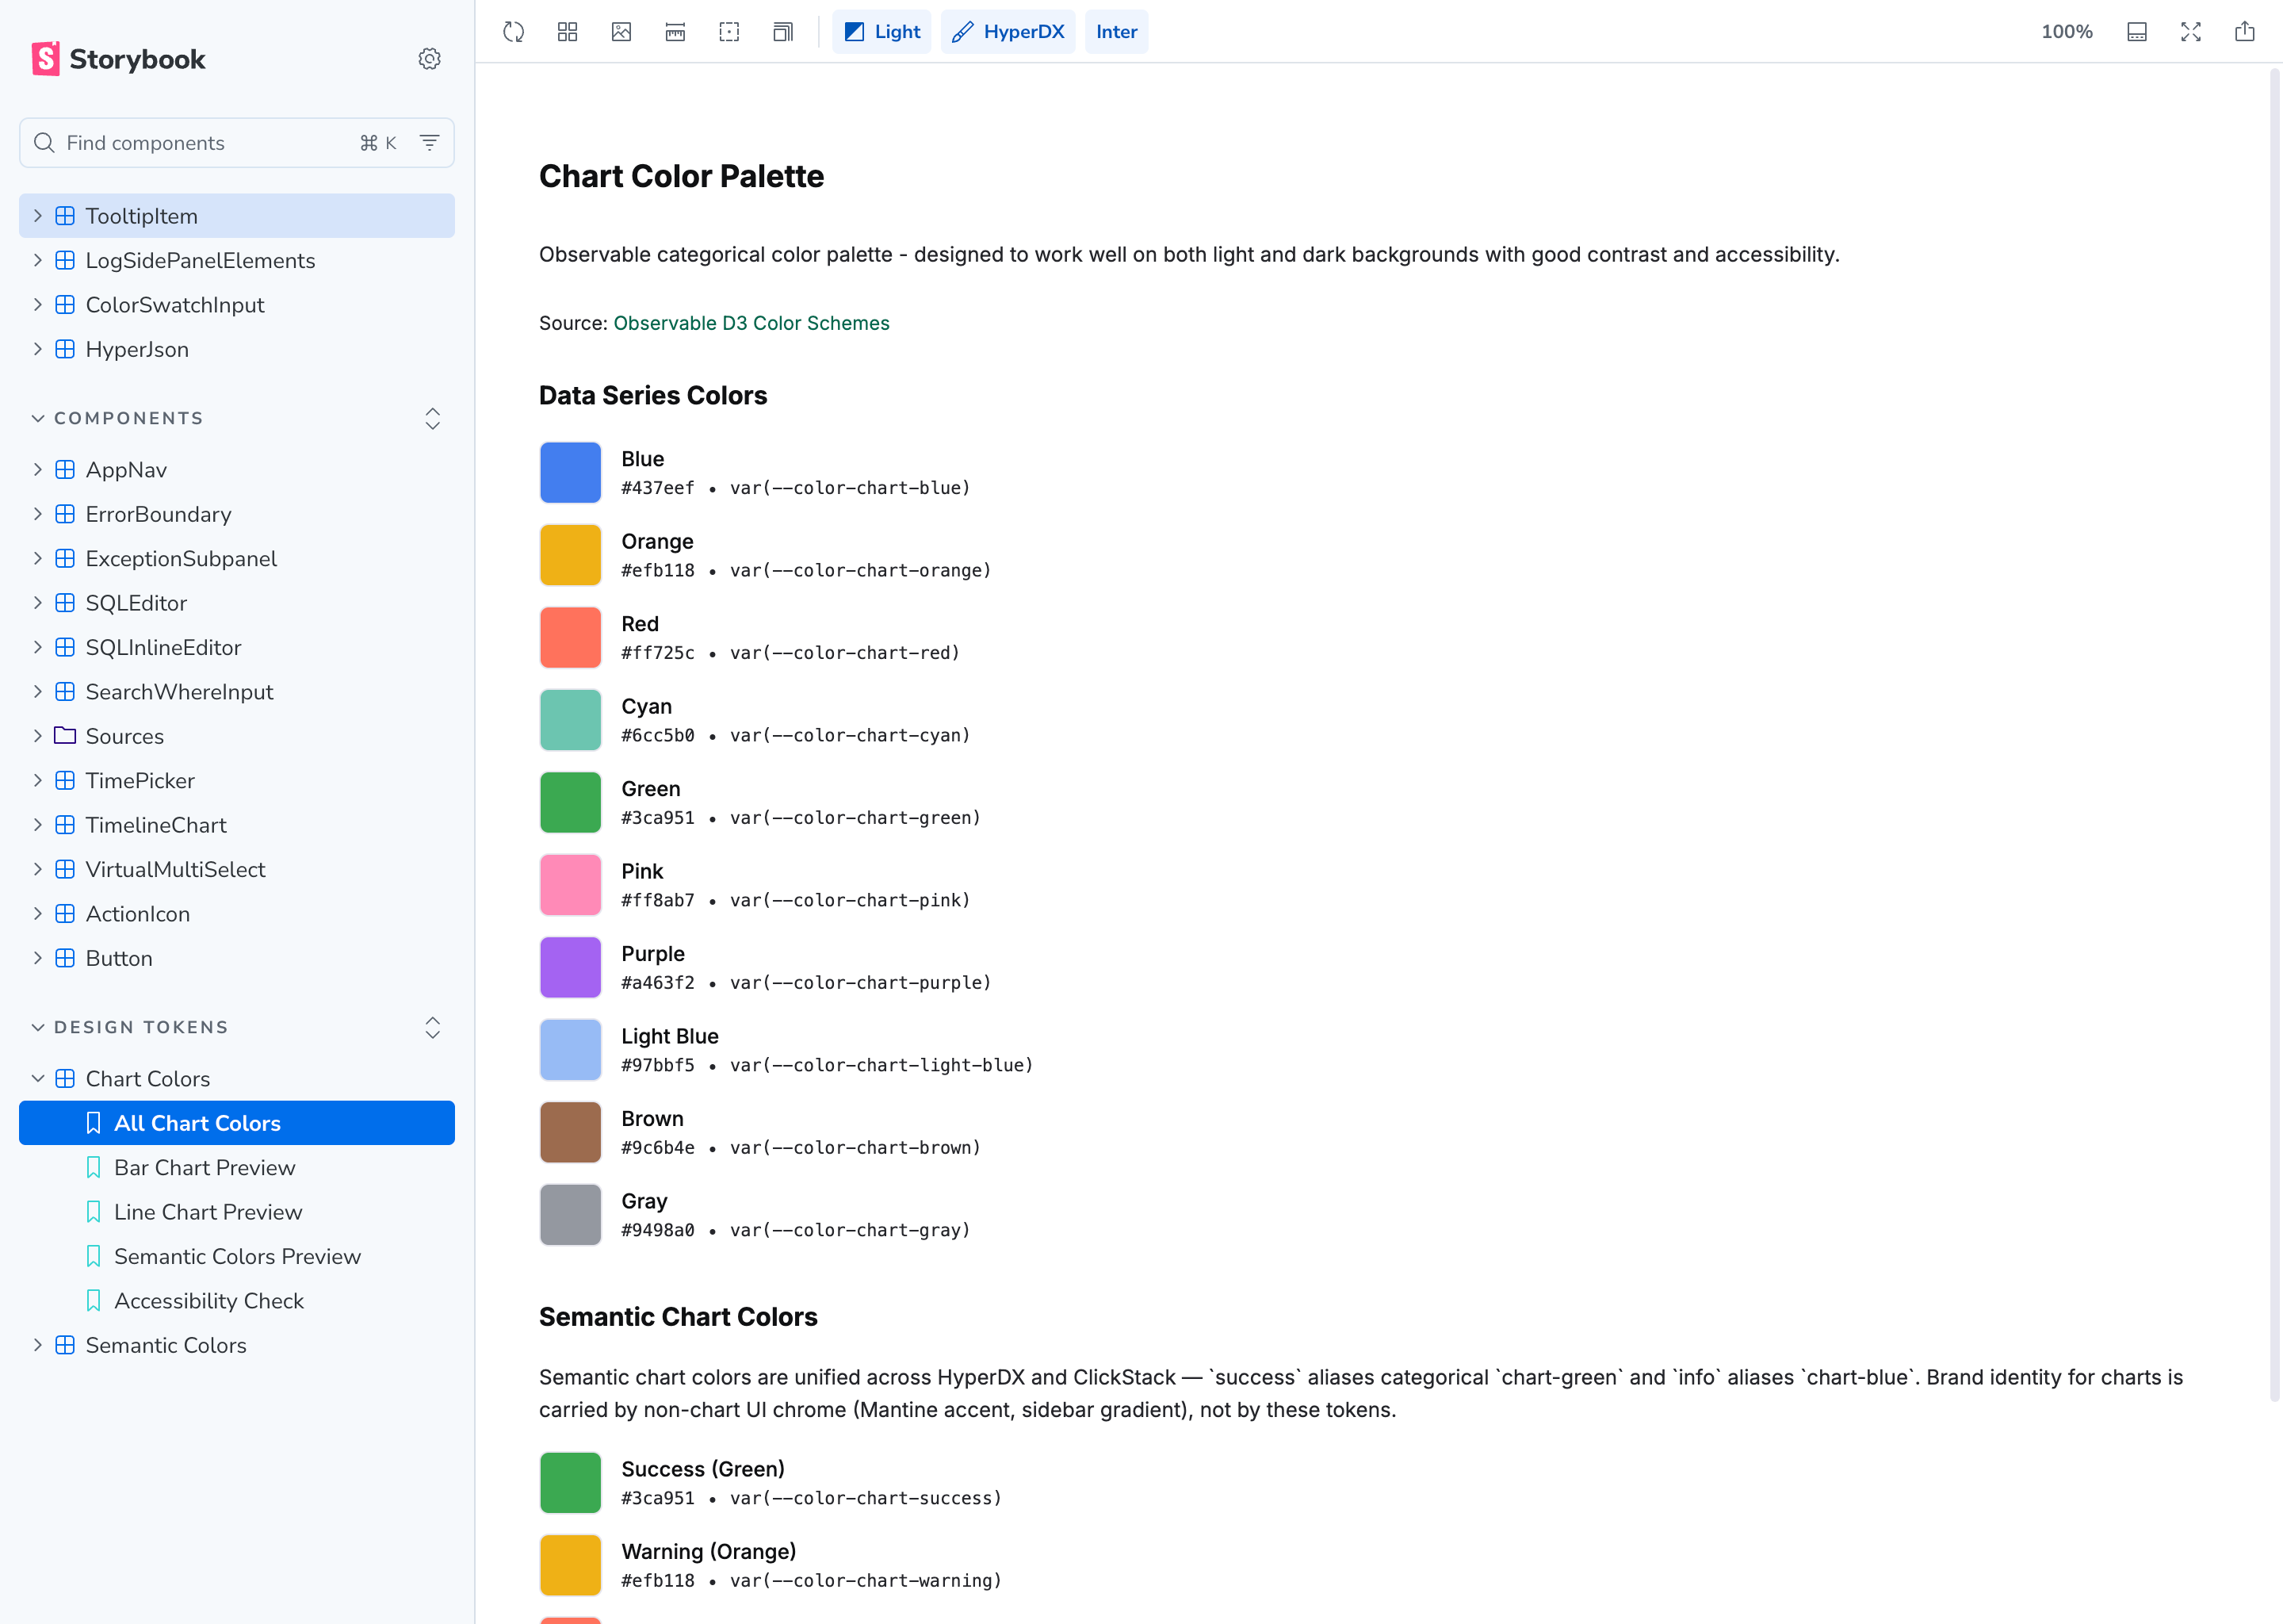Select the All Chart Colors story
Image resolution: width=2283 pixels, height=1624 pixels.
(237, 1123)
